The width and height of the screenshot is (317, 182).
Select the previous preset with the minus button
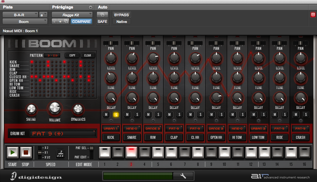tap(54, 21)
